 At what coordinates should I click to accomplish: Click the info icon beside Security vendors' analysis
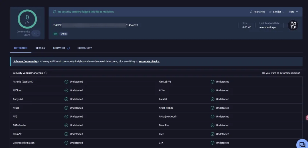point(46,73)
